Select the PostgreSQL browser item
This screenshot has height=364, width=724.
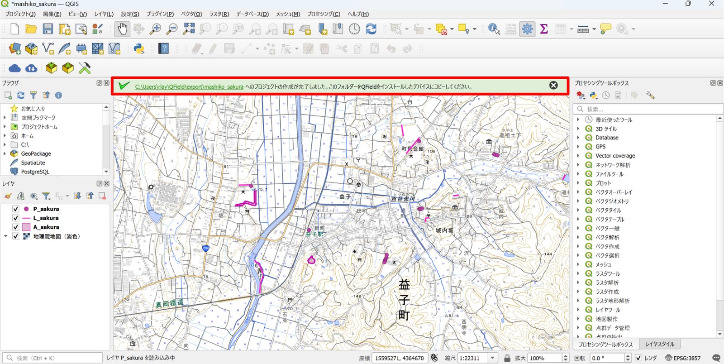pyautogui.click(x=35, y=172)
